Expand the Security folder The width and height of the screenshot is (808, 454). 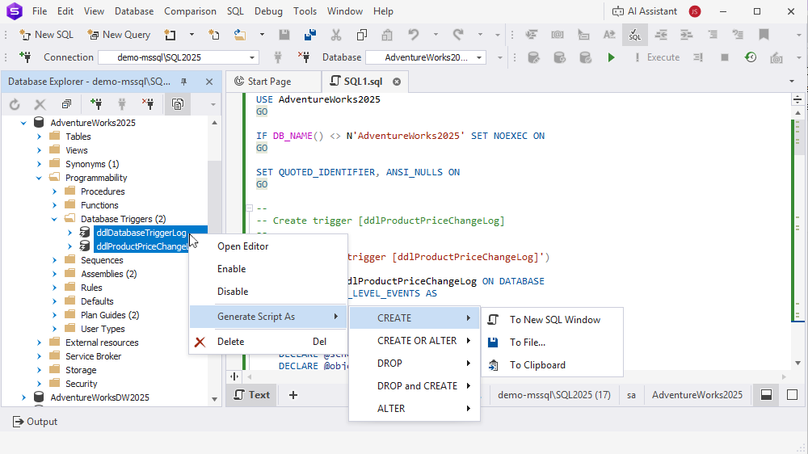coord(39,384)
